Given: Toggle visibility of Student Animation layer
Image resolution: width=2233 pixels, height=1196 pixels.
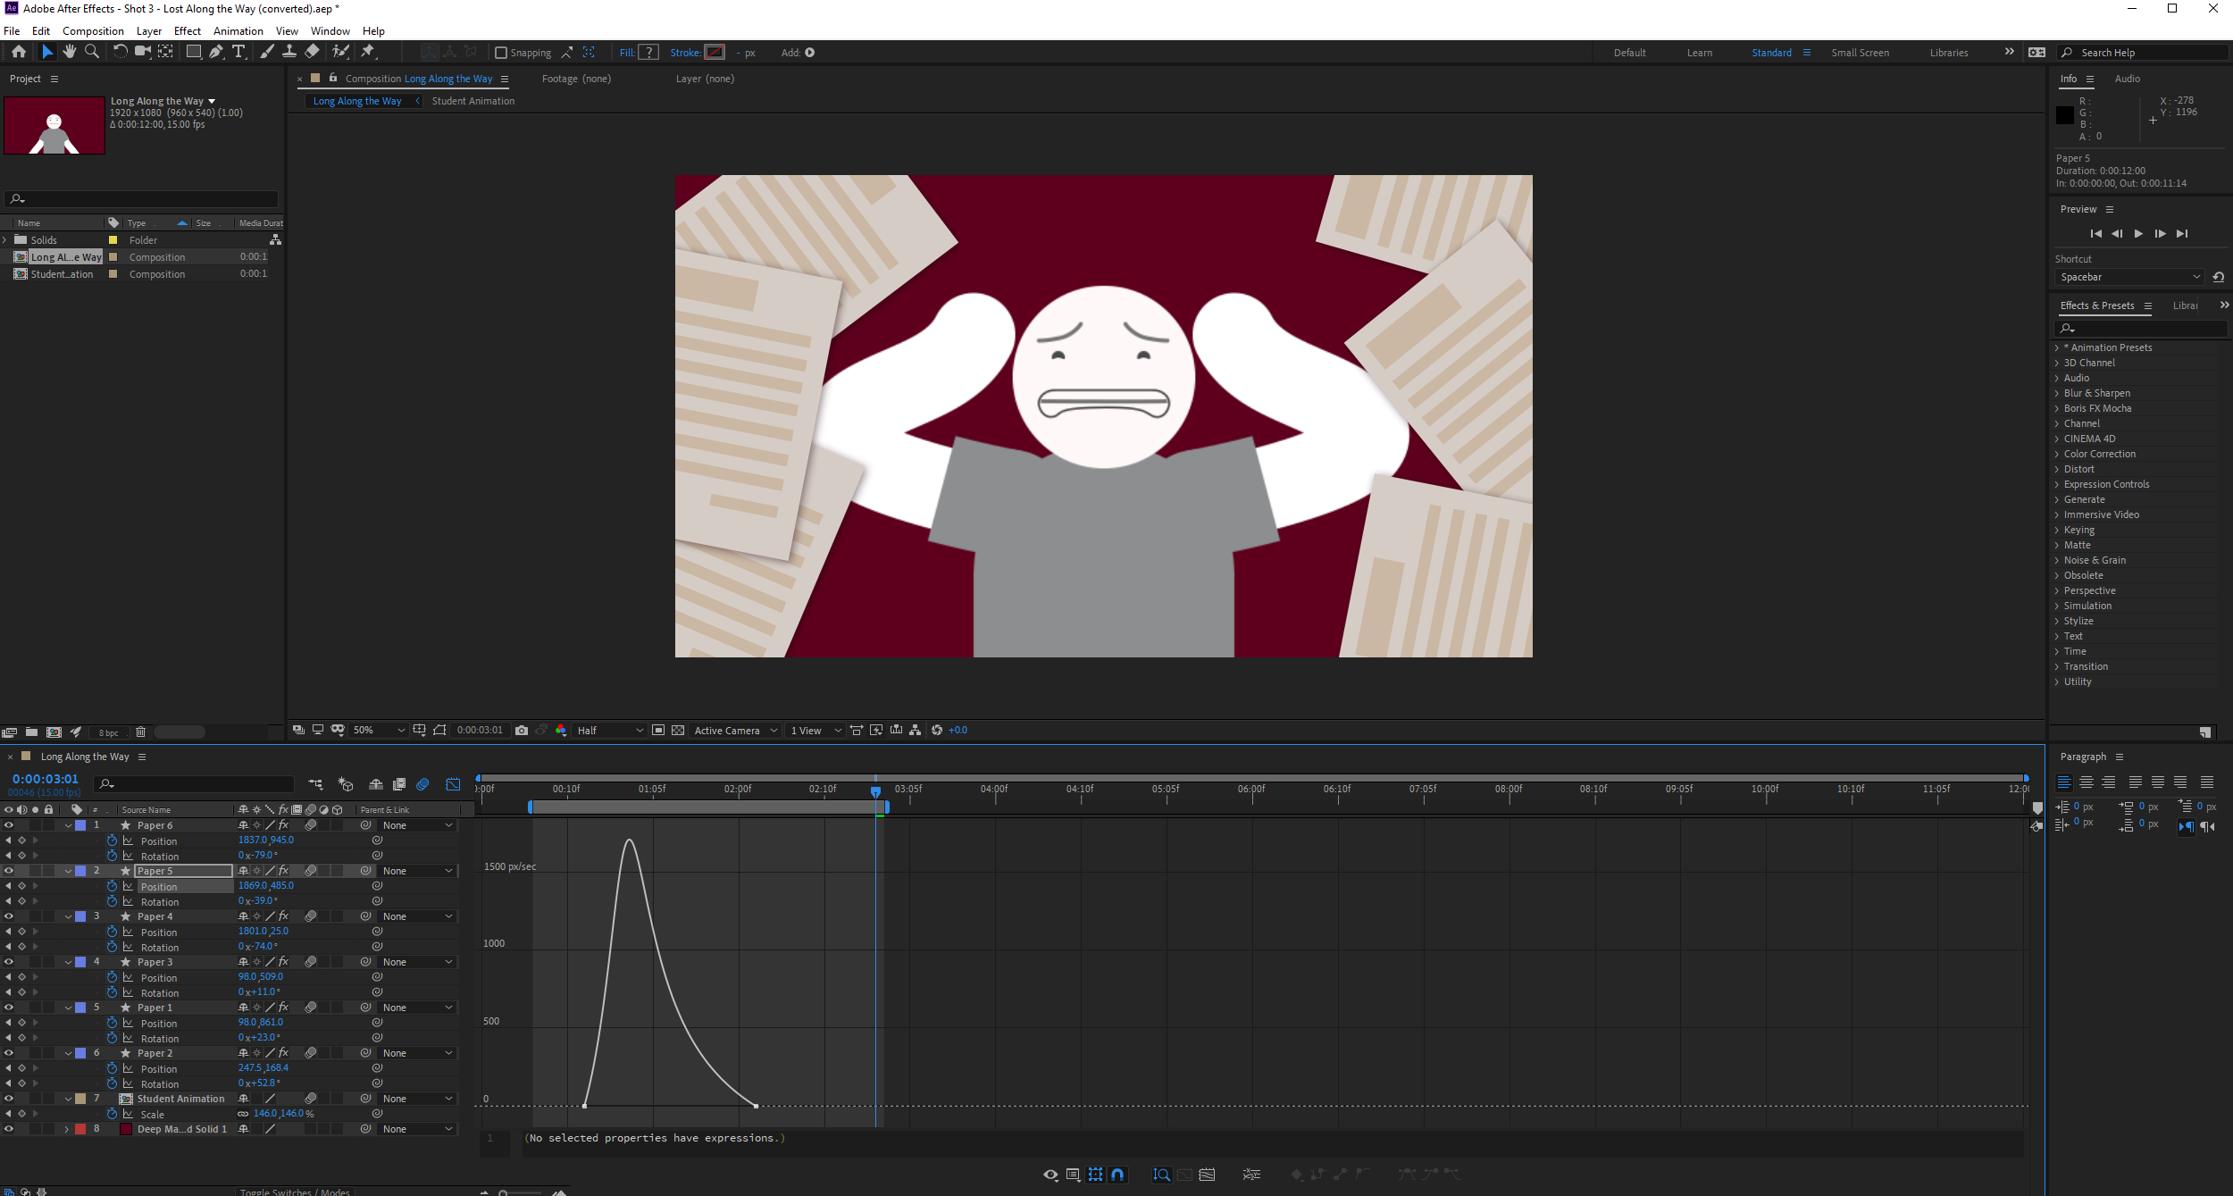Looking at the screenshot, I should pos(9,1099).
